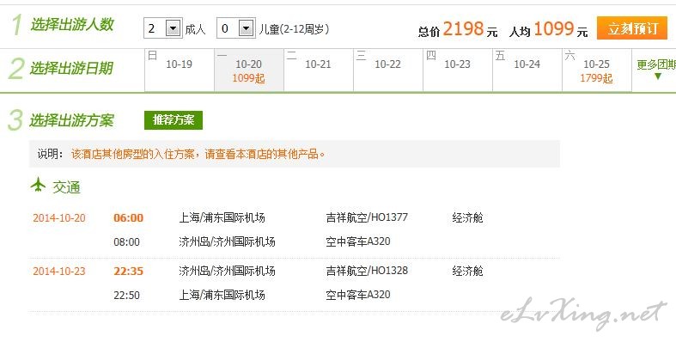Image resolution: width=676 pixels, height=342 pixels.
Task: Click the 选择出游方案 step heading
Action: click(71, 120)
